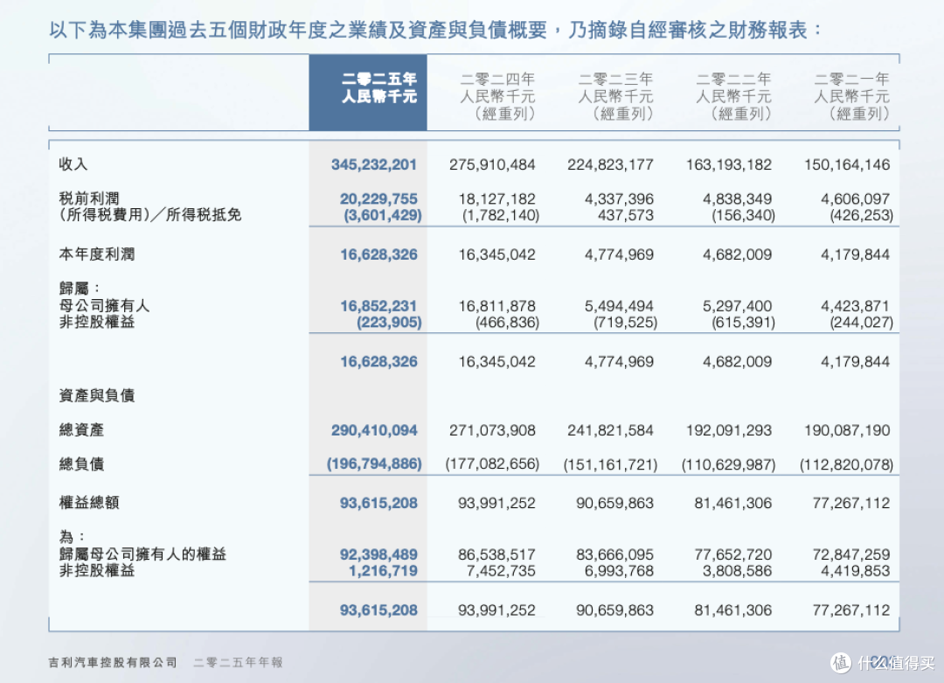This screenshot has width=944, height=683.
Task: Click the 二零二四年 column header
Action: [x=497, y=96]
